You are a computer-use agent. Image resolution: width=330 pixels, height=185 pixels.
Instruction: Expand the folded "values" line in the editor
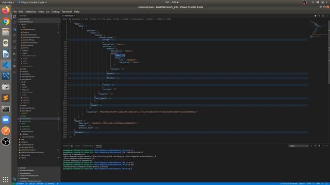pyautogui.click(x=69, y=85)
